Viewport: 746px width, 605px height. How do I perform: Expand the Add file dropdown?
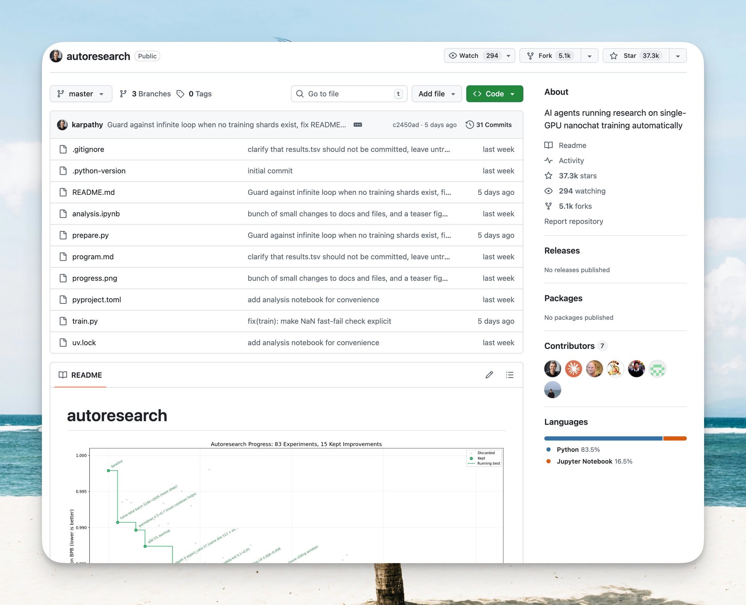click(437, 94)
